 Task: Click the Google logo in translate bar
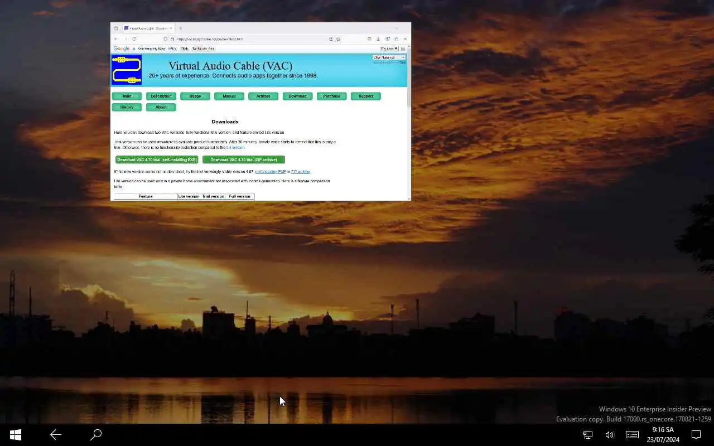tap(122, 49)
